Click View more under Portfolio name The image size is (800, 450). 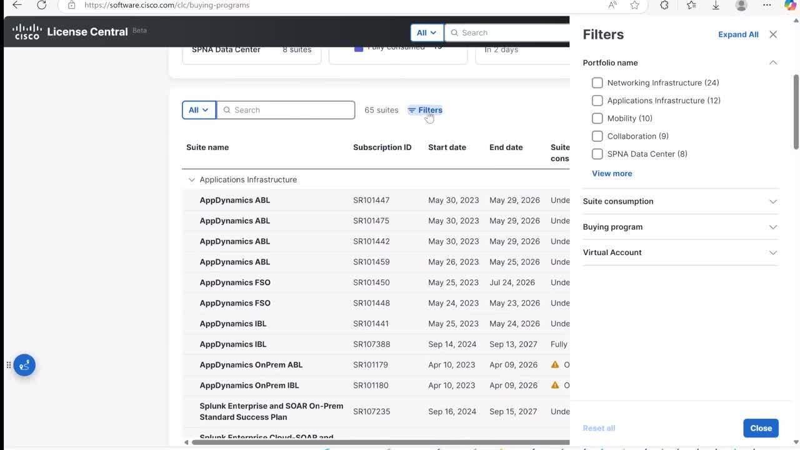click(612, 173)
